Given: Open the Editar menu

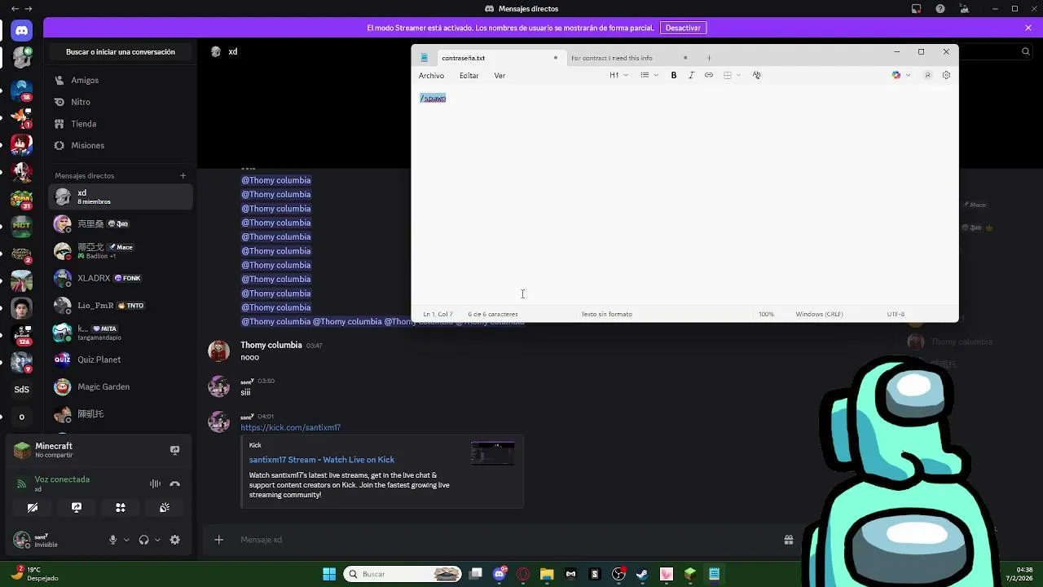Looking at the screenshot, I should [469, 76].
